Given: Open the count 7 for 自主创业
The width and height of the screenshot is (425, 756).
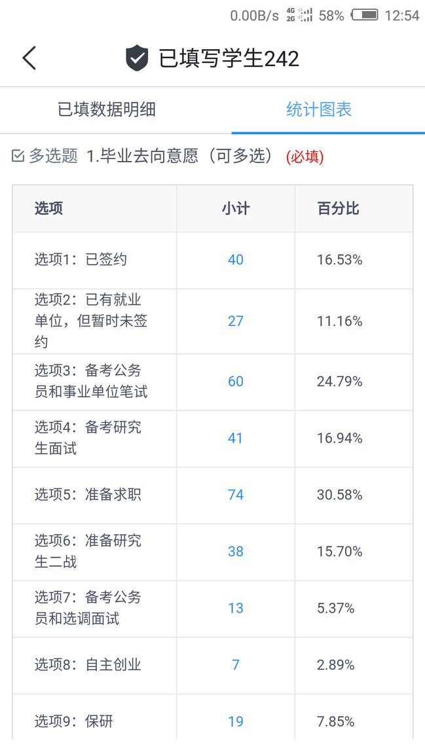Looking at the screenshot, I should coord(236,665).
